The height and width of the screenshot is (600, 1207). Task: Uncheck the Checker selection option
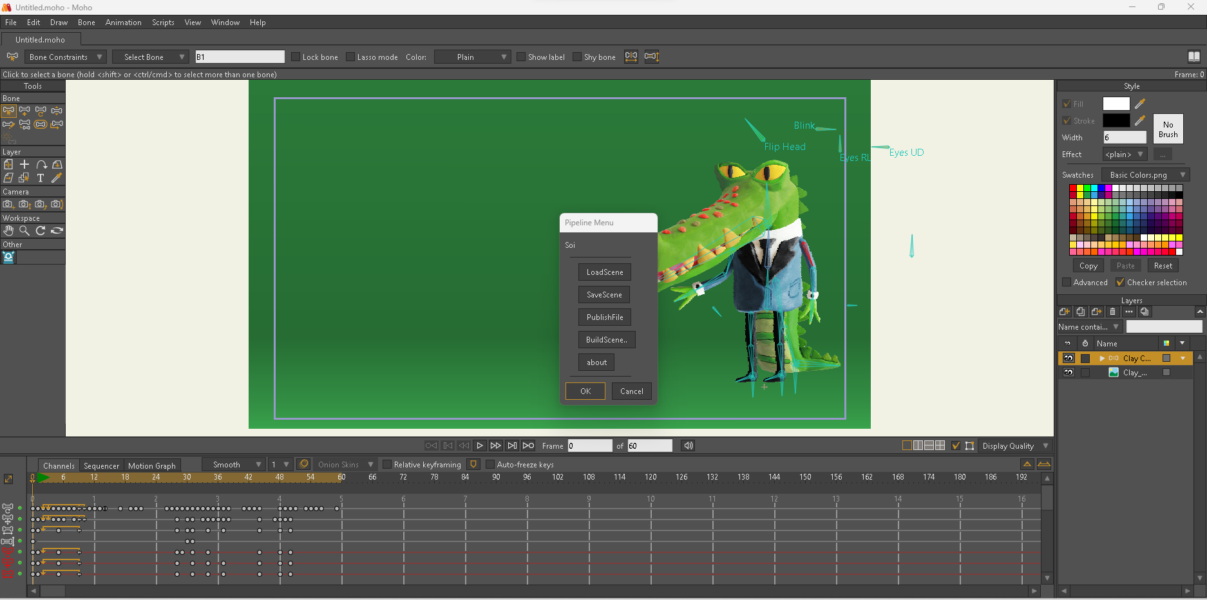pos(1120,282)
